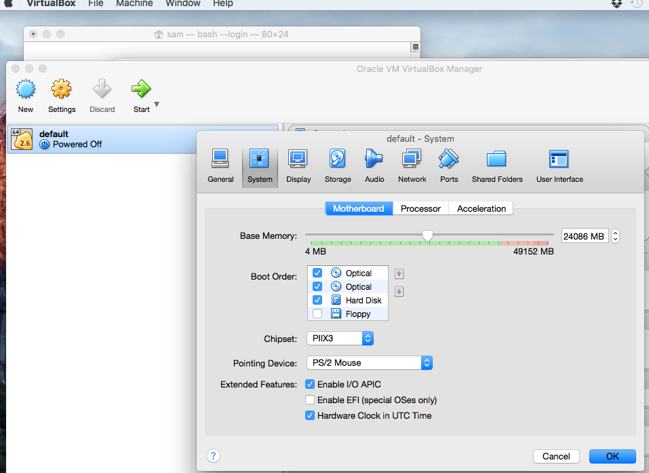Open the Storage settings section
Viewport: 649px width, 473px height.
[337, 166]
